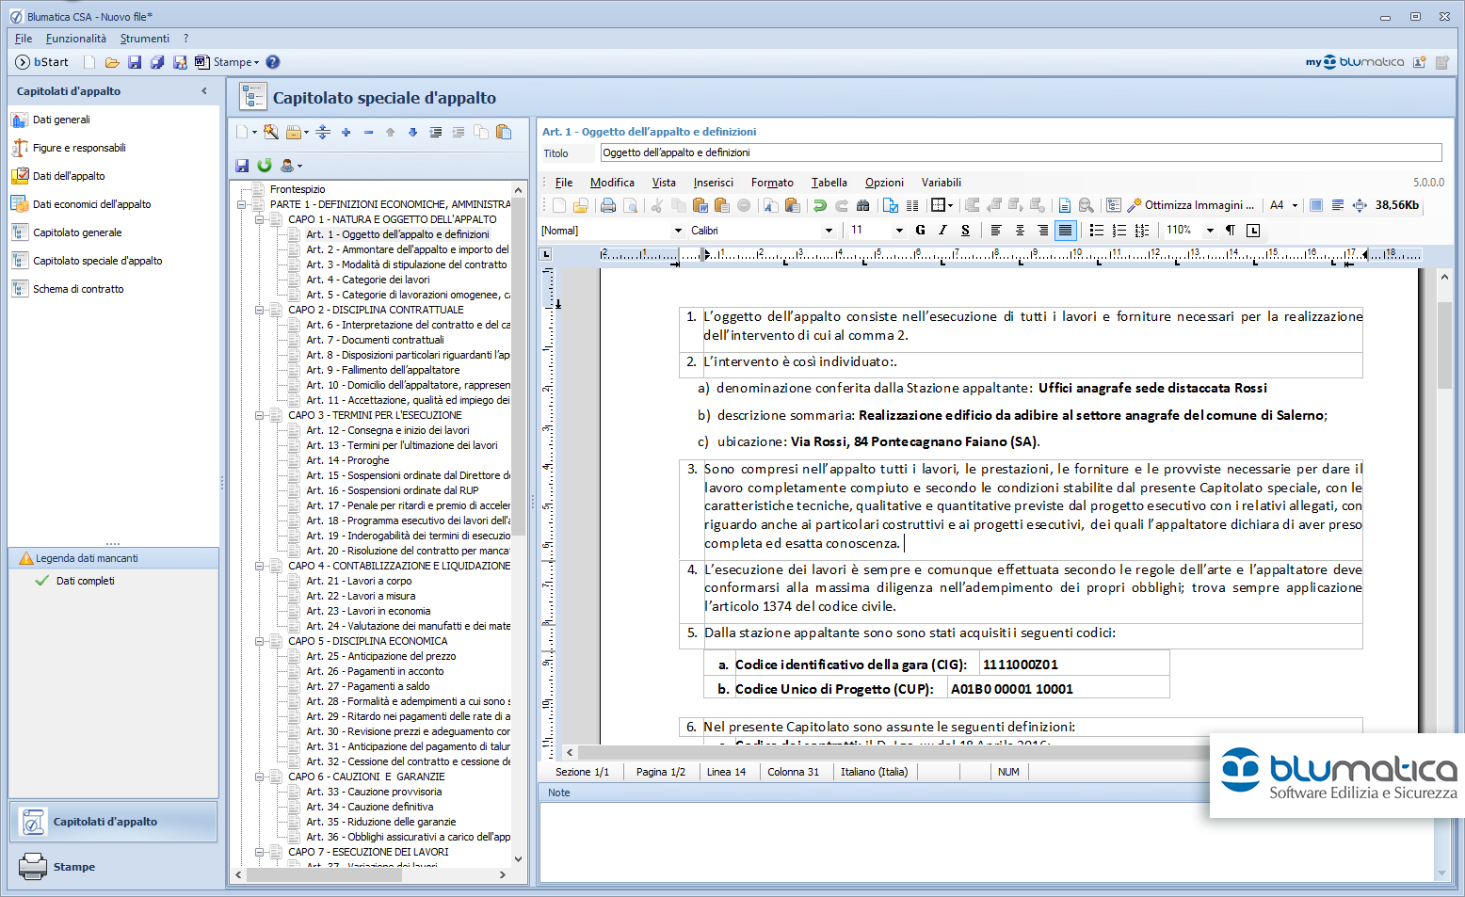
Task: Click the print icon in editor toolbar
Action: pos(608,205)
